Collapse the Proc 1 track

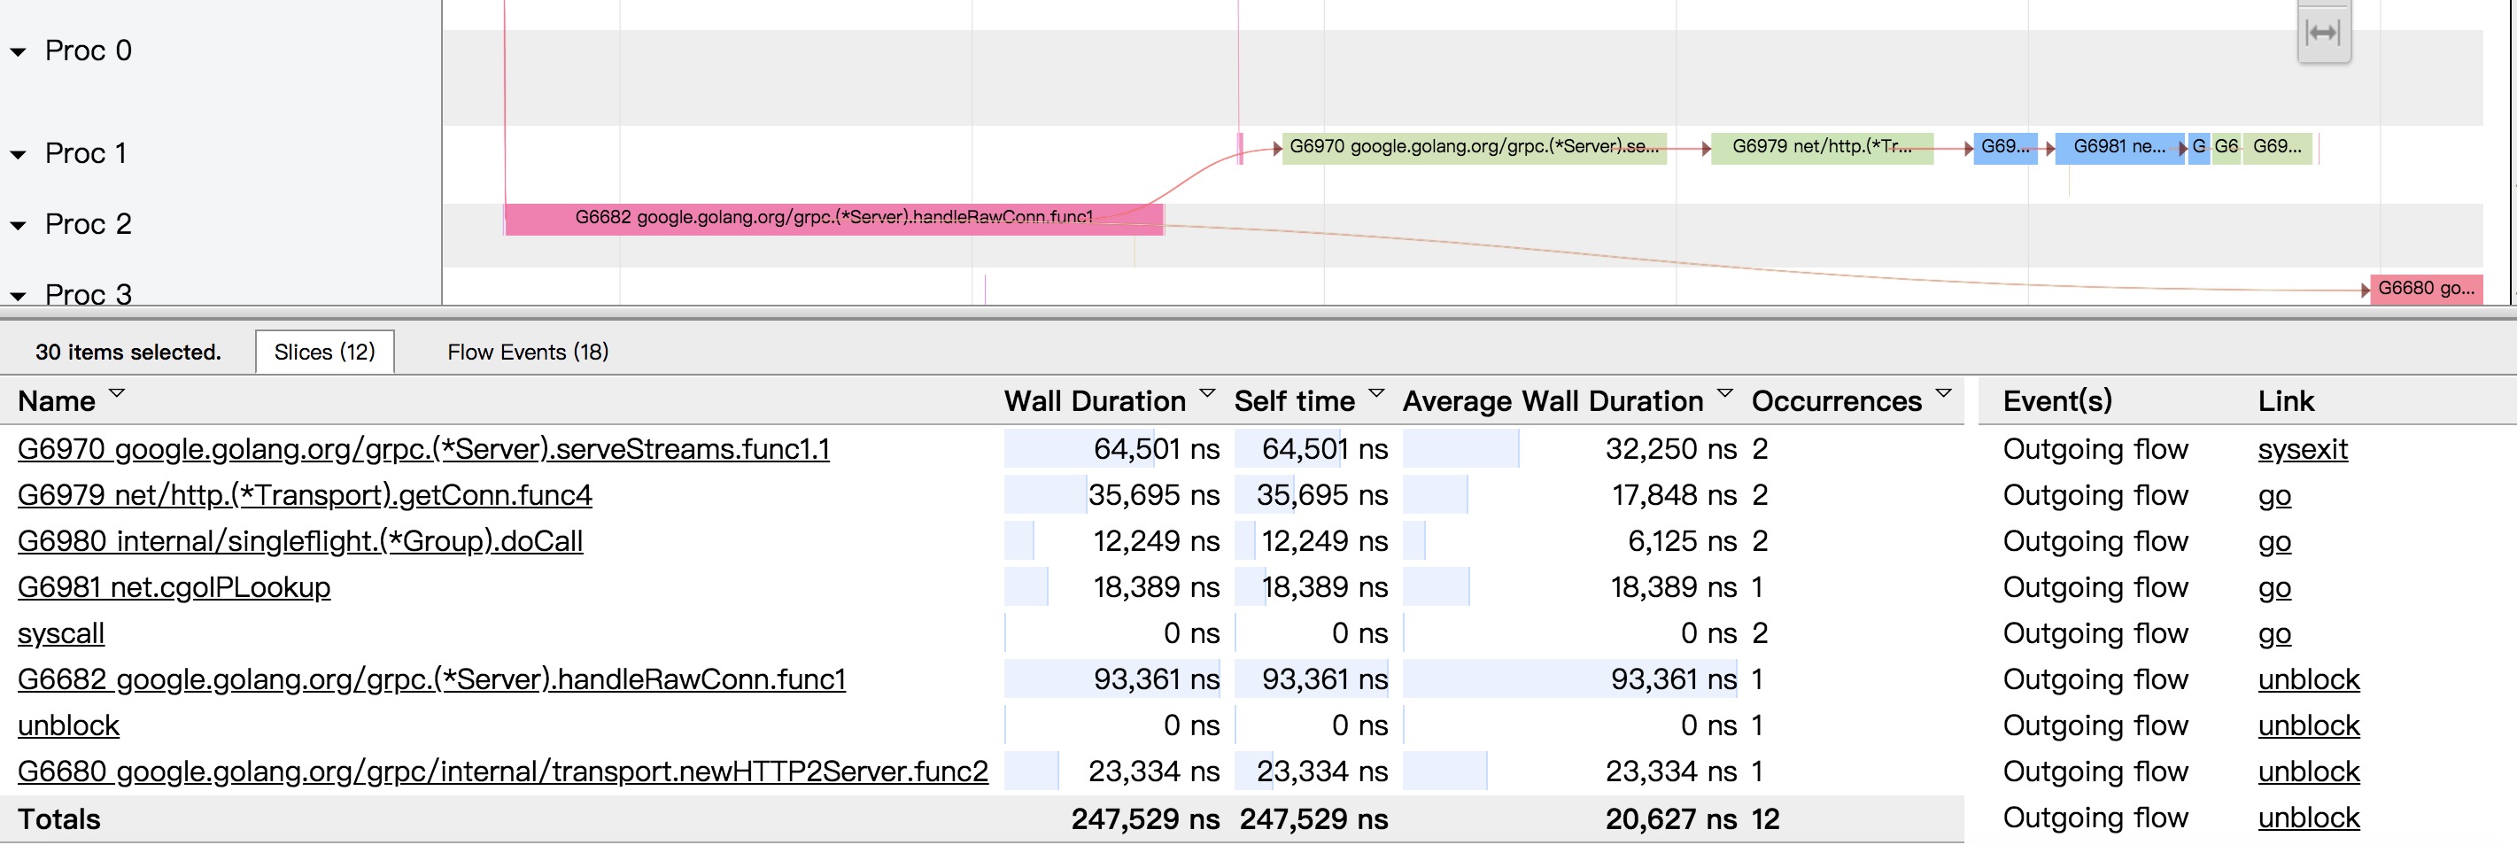(19, 154)
